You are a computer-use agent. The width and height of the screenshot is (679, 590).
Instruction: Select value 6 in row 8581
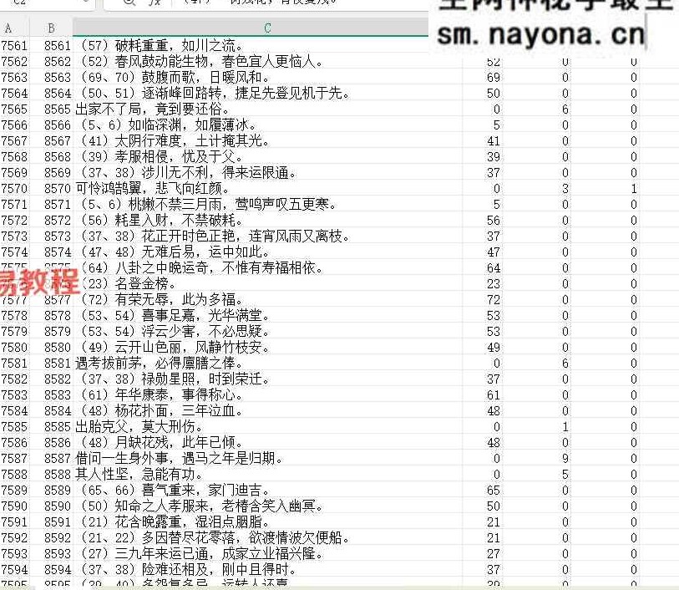(x=565, y=363)
